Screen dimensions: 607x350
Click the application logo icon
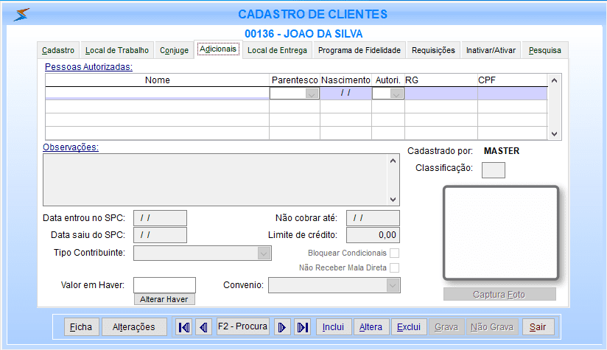(23, 14)
